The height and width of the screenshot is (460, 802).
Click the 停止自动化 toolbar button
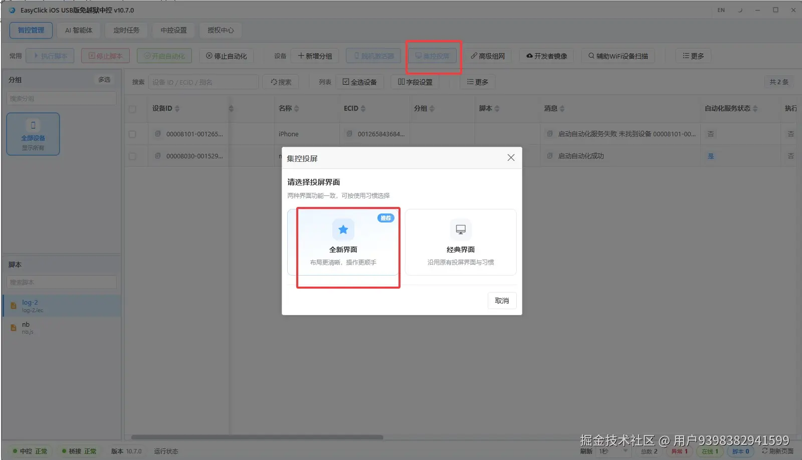(226, 56)
